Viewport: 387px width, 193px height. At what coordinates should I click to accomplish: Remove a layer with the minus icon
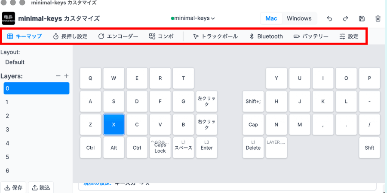point(58,76)
